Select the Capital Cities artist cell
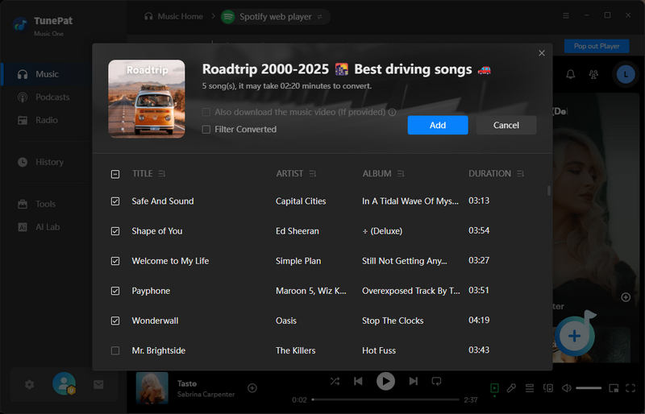The height and width of the screenshot is (414, 645). (301, 201)
